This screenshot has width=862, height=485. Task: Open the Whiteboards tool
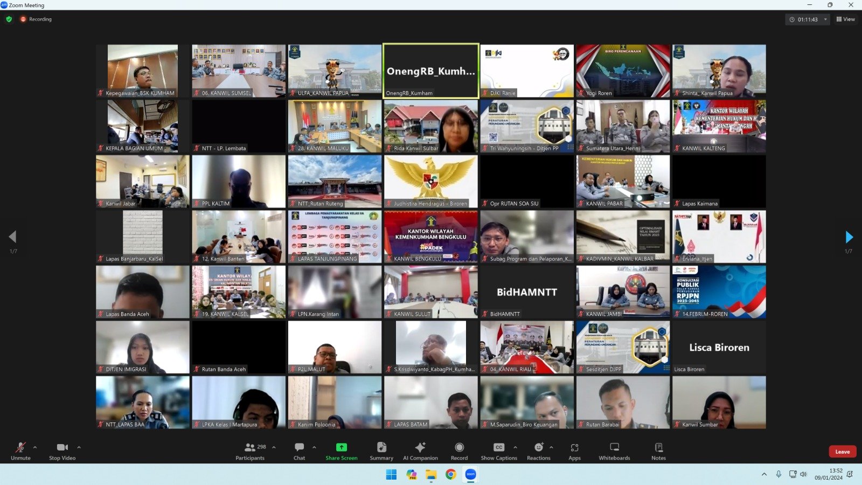click(614, 451)
